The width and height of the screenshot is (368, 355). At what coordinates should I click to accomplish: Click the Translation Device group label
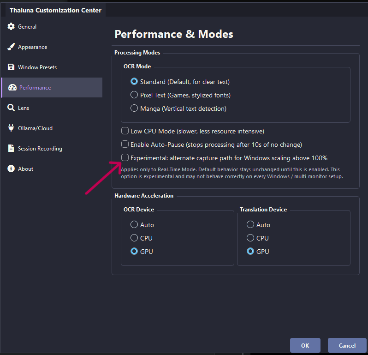tap(263, 210)
